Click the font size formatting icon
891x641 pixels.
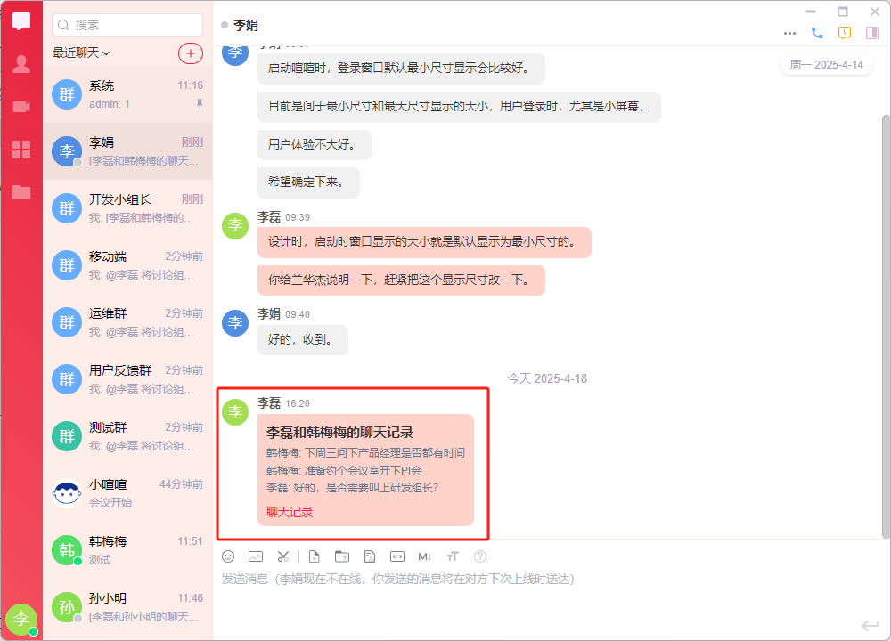[453, 556]
